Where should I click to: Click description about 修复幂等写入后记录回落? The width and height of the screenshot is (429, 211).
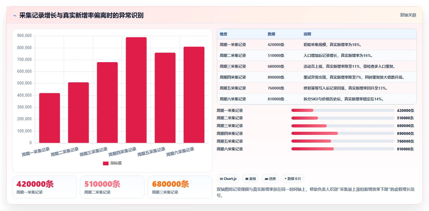tap(346, 88)
